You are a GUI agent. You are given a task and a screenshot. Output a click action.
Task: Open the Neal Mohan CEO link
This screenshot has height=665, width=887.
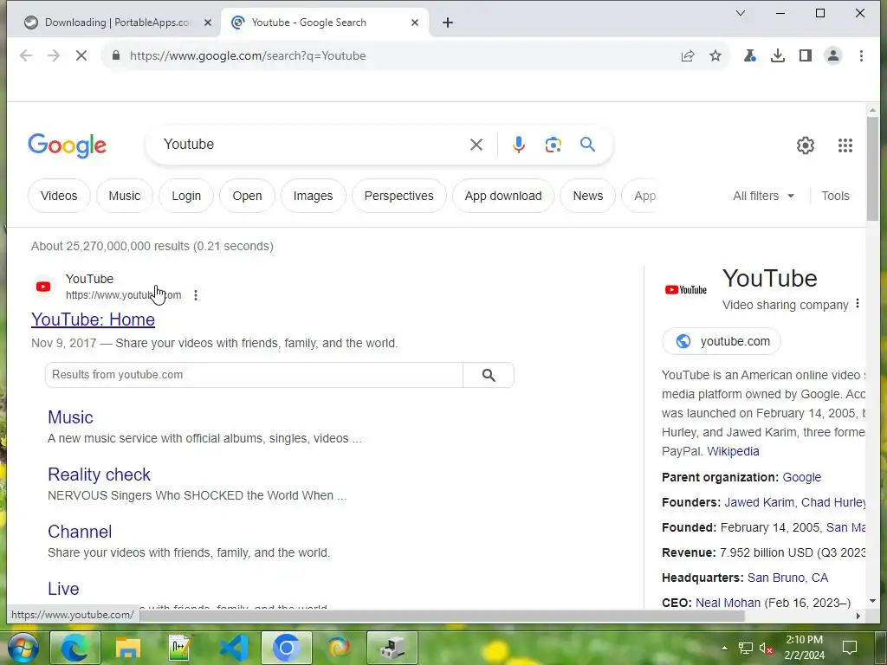[728, 603]
